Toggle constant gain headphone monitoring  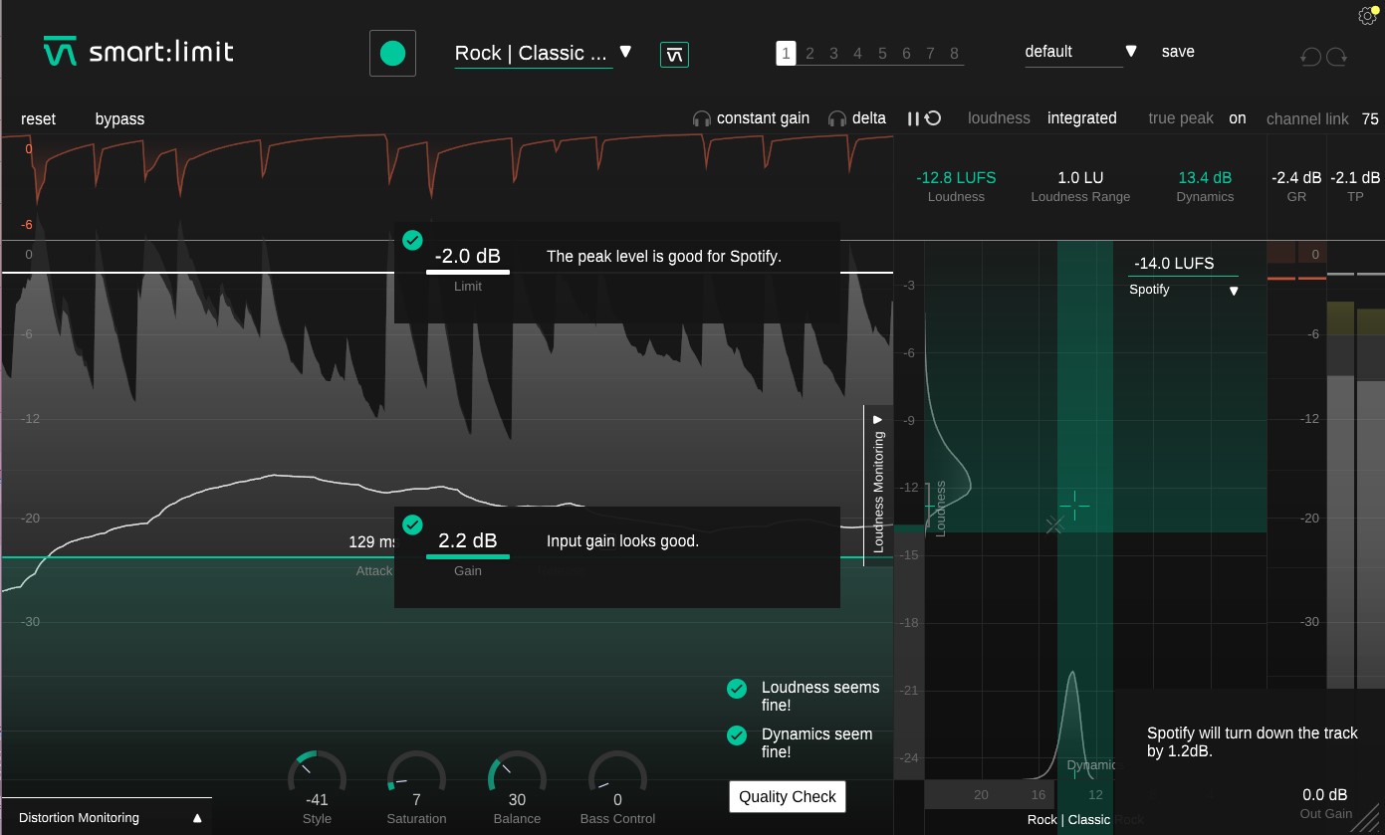tap(751, 118)
